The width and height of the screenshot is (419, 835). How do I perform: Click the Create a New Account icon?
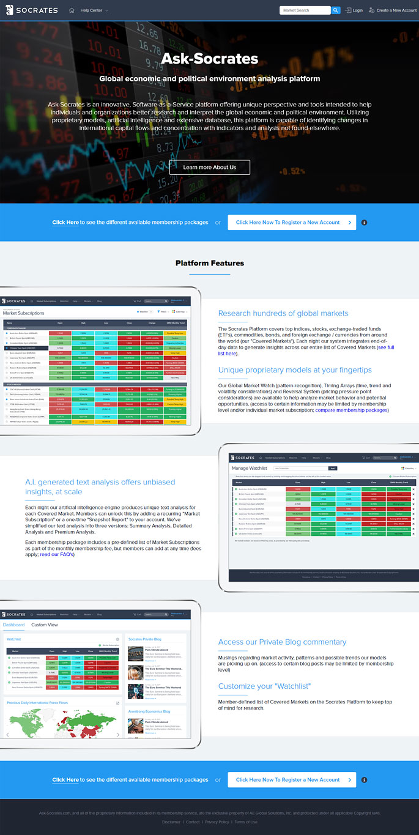(371, 10)
